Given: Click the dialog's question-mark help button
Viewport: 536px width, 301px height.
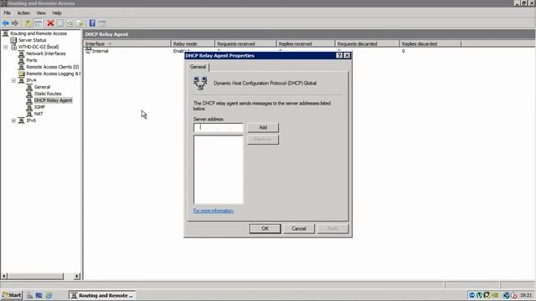Looking at the screenshot, I should [339, 56].
